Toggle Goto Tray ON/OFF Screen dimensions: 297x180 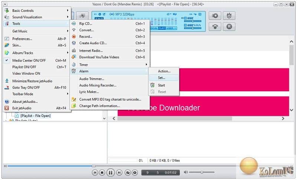point(37,88)
